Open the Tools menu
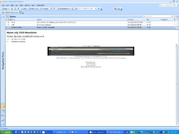 pyautogui.click(x=21, y=5)
